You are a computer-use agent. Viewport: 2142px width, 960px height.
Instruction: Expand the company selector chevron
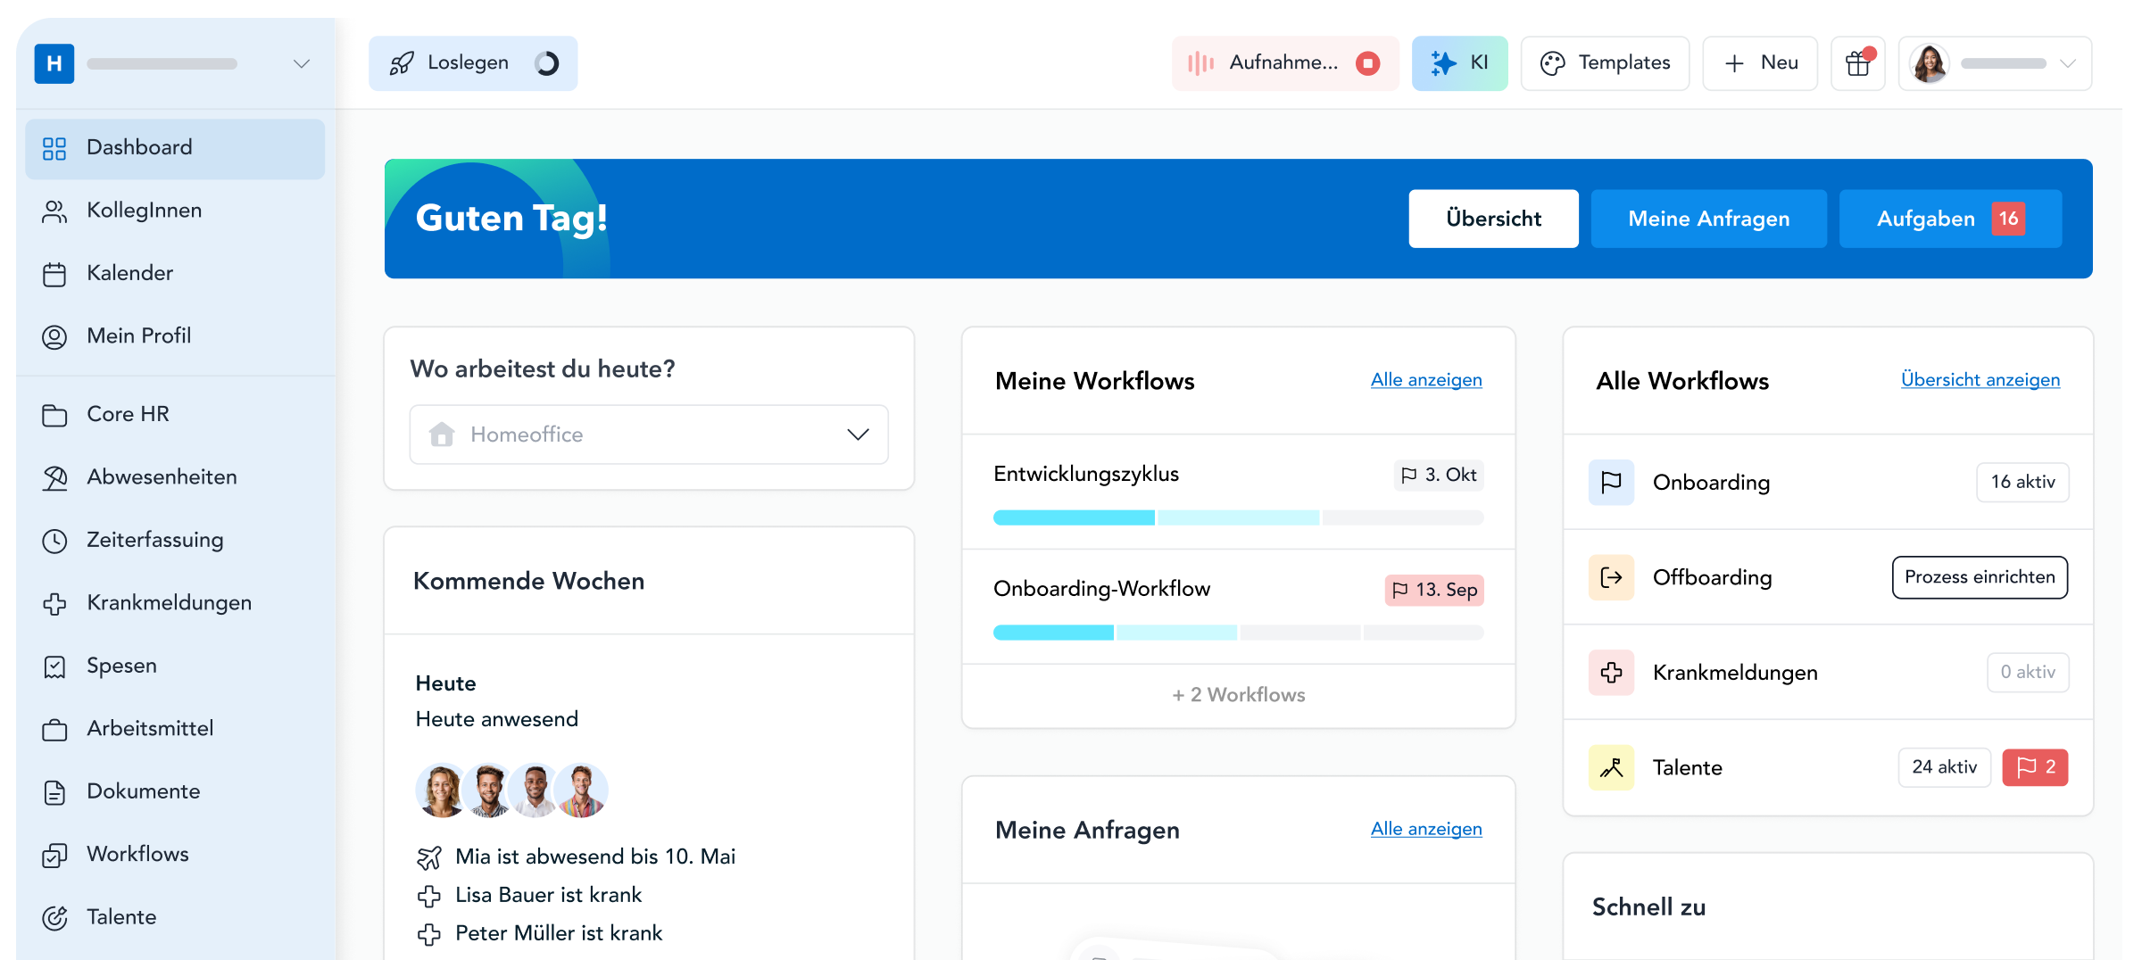302,63
